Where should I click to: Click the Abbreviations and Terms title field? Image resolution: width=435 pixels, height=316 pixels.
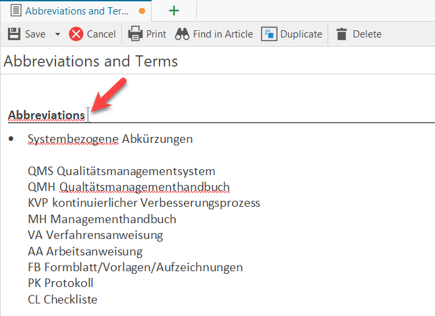[91, 61]
